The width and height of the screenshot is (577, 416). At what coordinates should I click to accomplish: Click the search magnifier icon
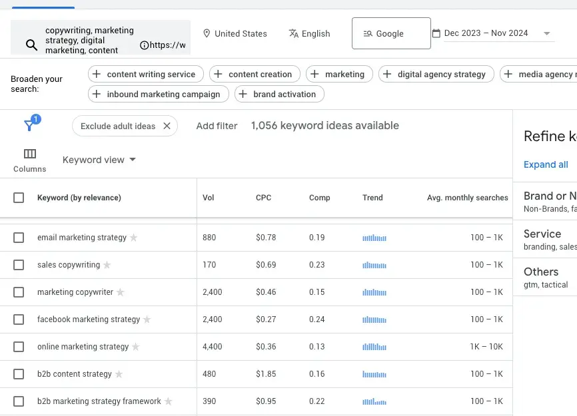point(31,45)
